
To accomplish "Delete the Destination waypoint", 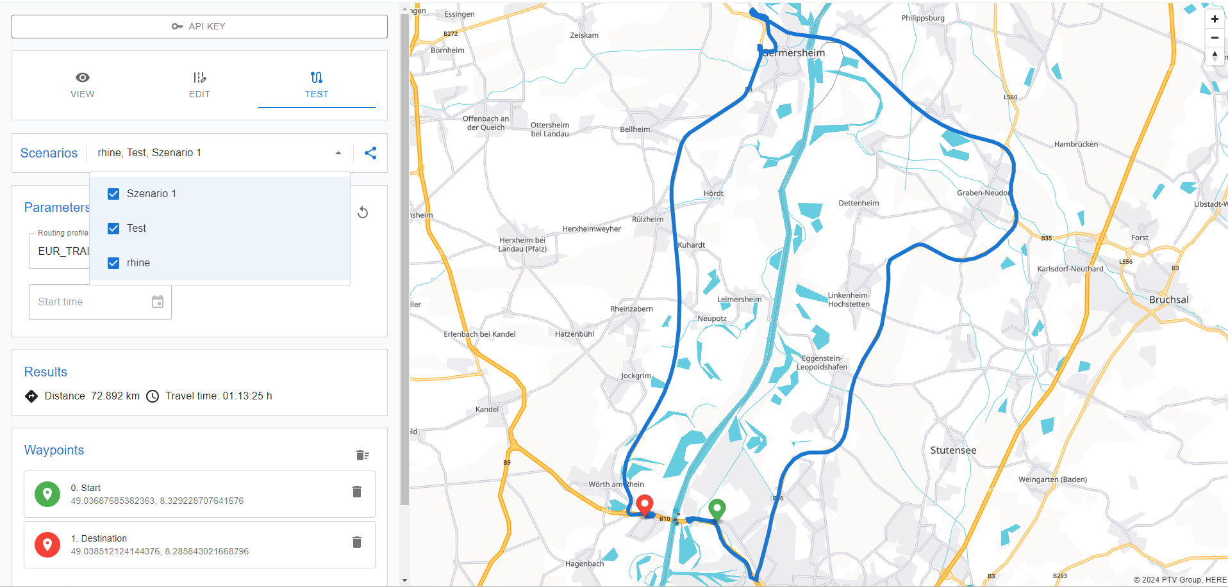I will [x=357, y=542].
